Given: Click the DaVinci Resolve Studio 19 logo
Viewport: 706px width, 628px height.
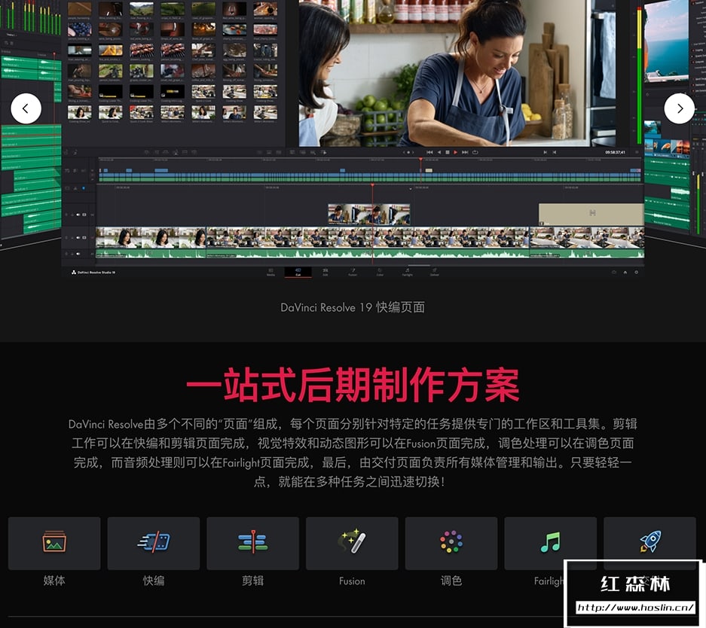Looking at the screenshot, I should click(x=93, y=272).
